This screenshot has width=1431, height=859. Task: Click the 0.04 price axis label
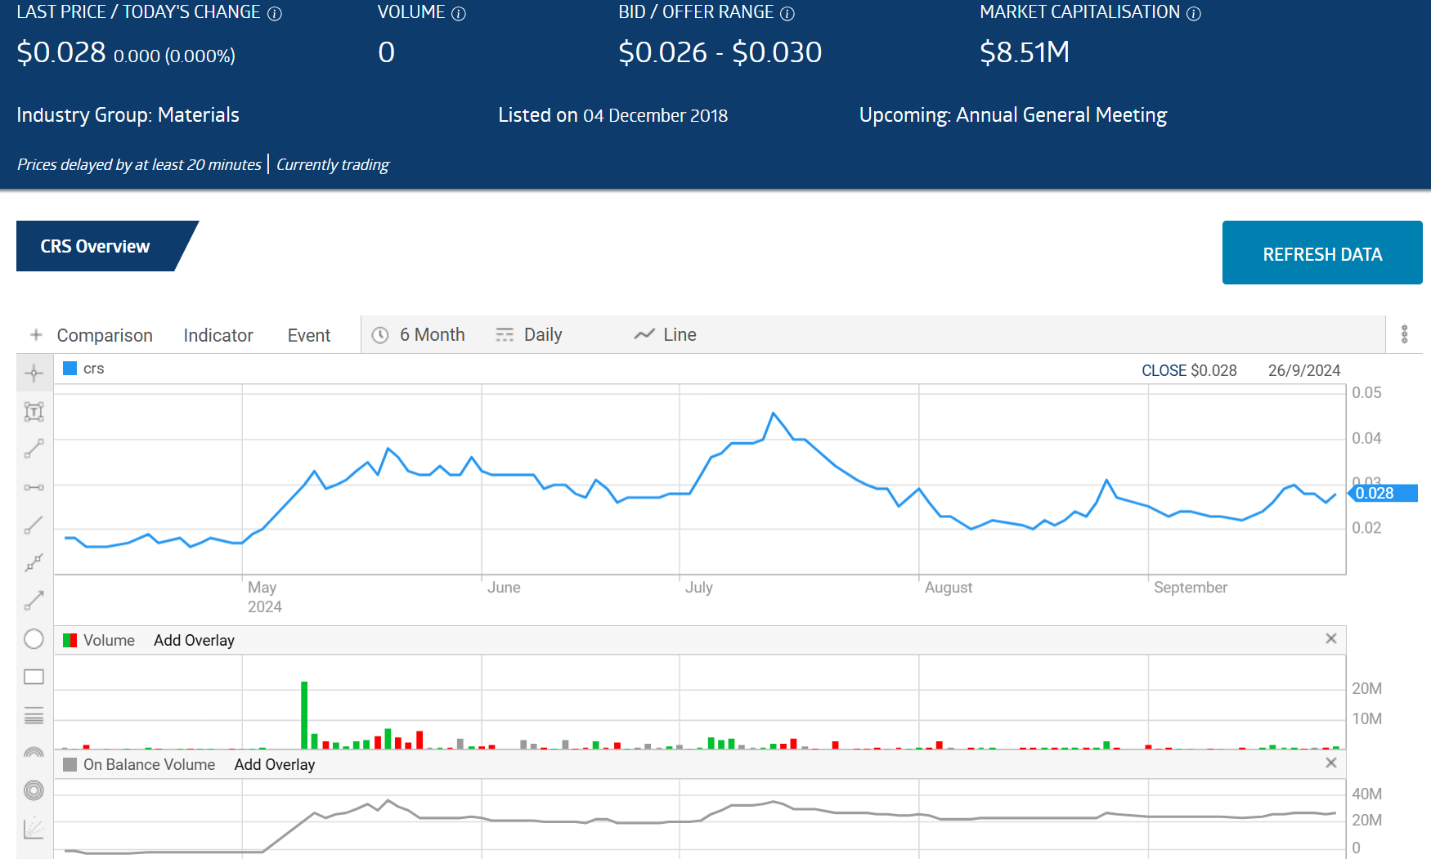tap(1366, 438)
